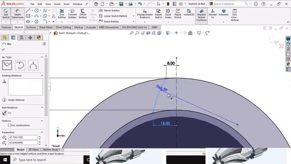The width and height of the screenshot is (291, 164).
Task: Open the Windows Start menu
Action: coord(5,160)
